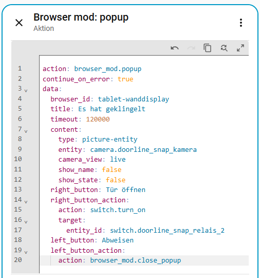The width and height of the screenshot is (260, 278).
Task: Click the 'entity_id' key on line 17
Action: coord(84,231)
